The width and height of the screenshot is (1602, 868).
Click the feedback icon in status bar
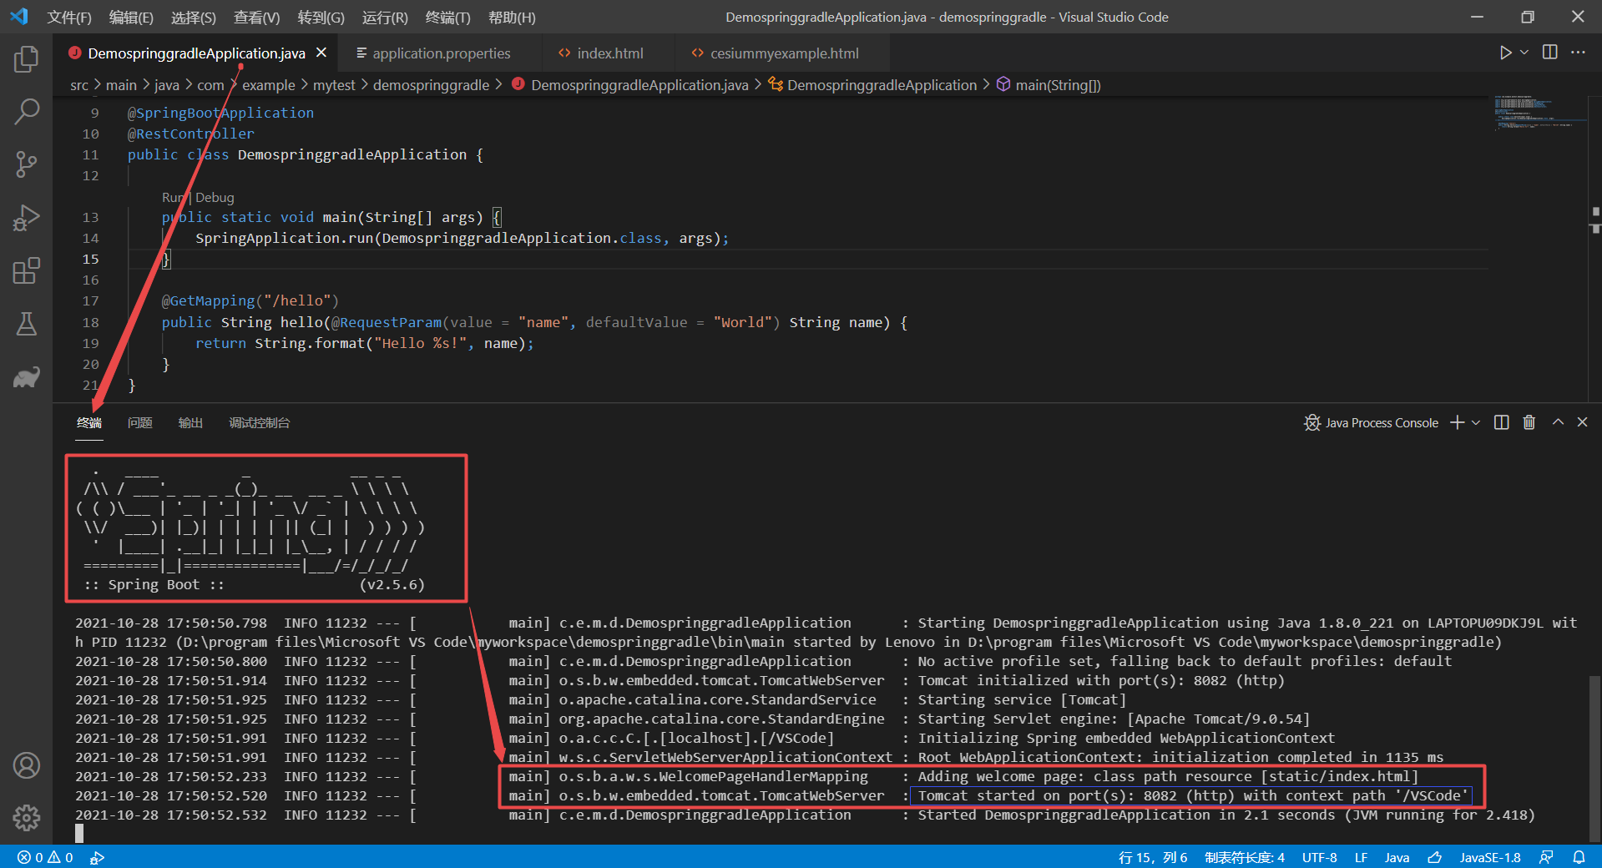tap(1547, 857)
